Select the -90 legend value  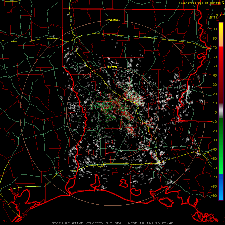click(x=214, y=196)
